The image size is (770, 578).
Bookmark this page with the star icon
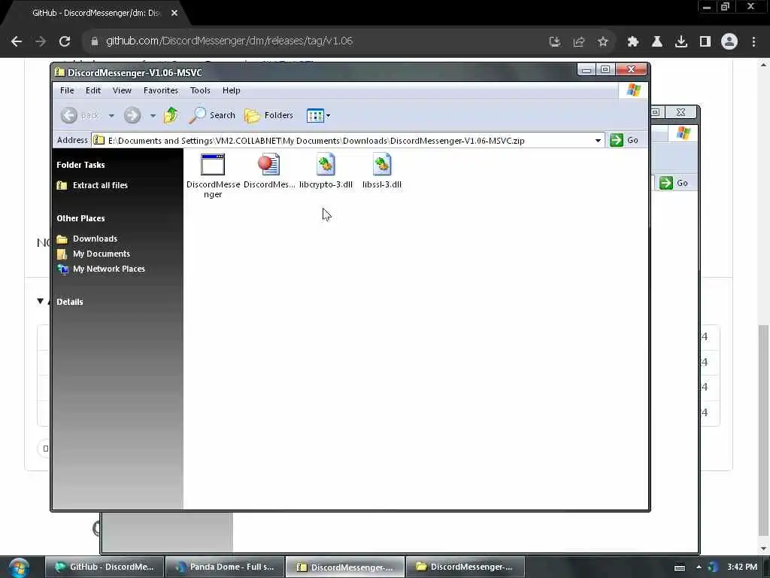pos(603,42)
